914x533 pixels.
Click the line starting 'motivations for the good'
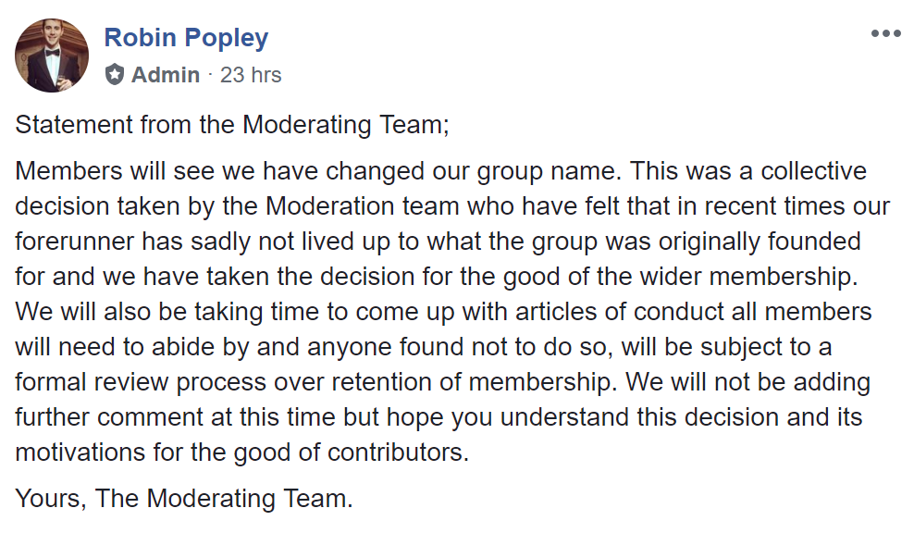pyautogui.click(x=241, y=452)
